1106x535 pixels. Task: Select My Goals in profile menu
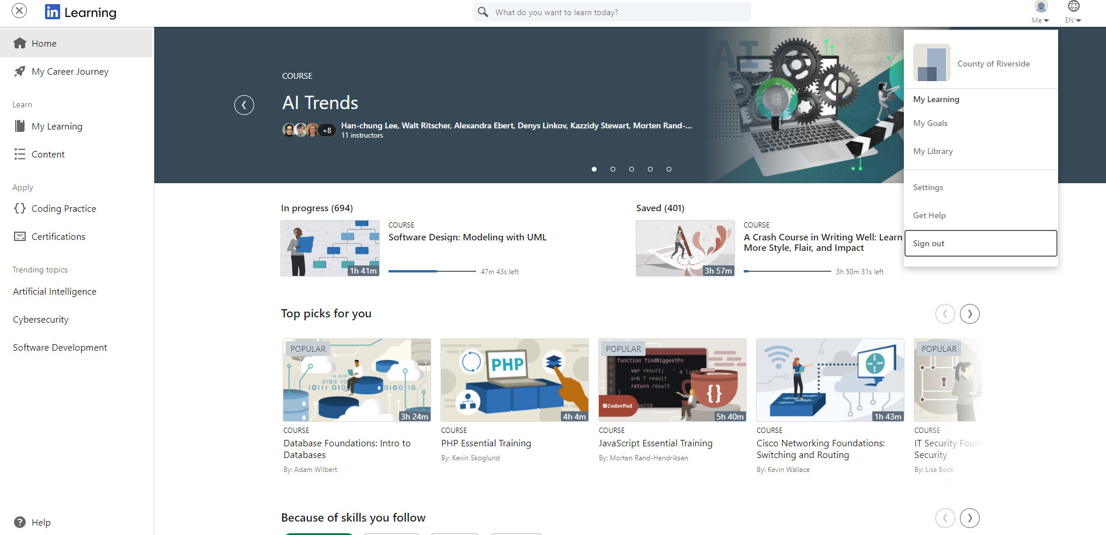point(930,123)
